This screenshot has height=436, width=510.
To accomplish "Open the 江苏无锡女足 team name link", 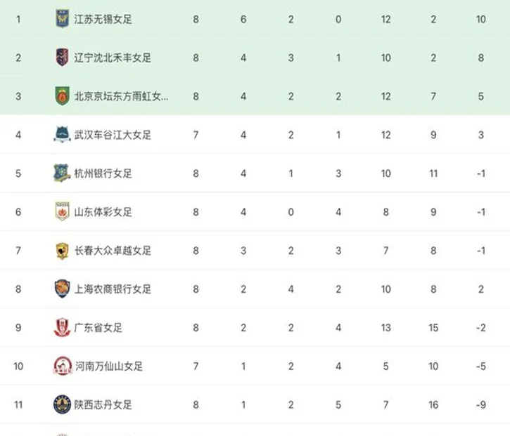I will pyautogui.click(x=103, y=19).
